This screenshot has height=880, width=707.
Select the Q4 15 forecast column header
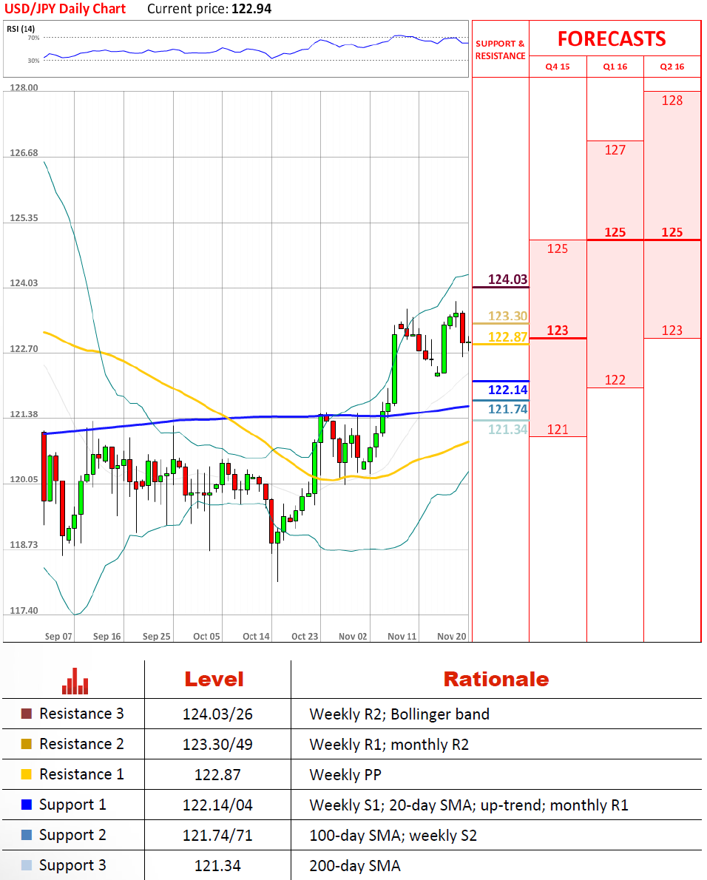coord(558,67)
